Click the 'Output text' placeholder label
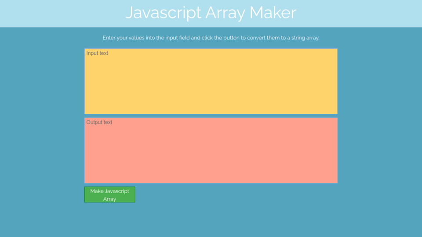The image size is (422, 237). click(99, 122)
